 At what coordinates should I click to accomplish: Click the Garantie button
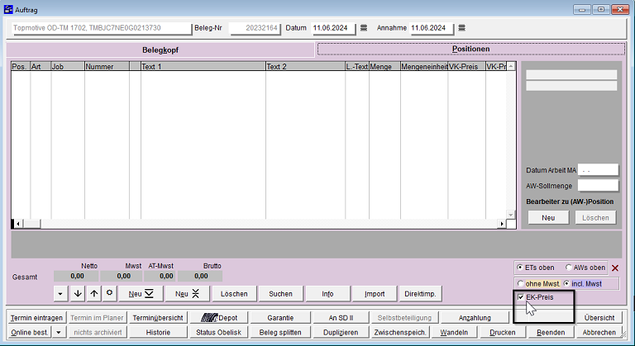tap(280, 318)
